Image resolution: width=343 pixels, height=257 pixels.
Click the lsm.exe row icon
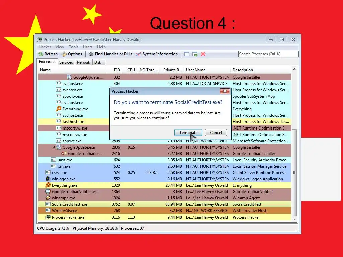53,166
